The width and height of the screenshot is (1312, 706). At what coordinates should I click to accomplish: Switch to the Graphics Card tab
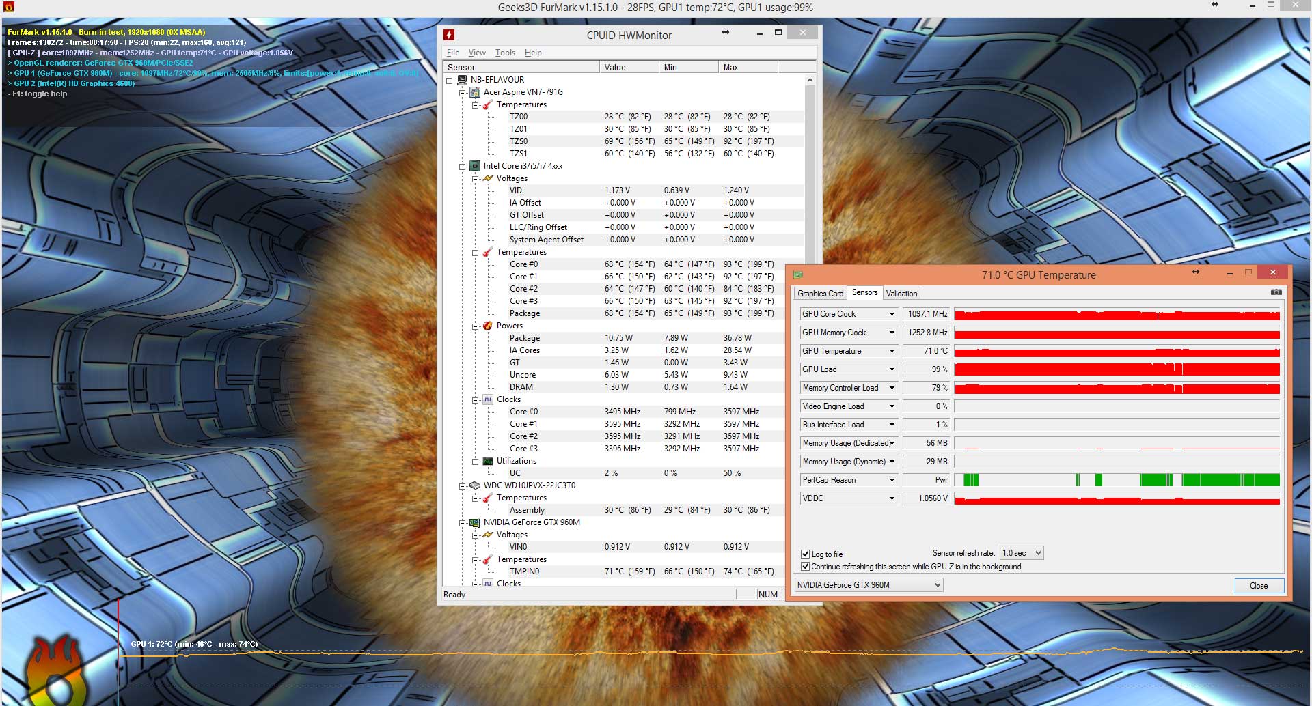coord(821,294)
